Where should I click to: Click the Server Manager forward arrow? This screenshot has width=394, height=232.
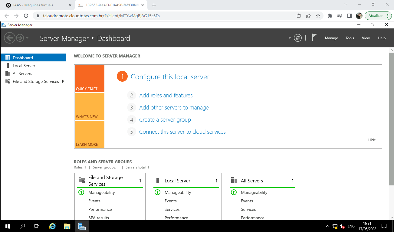(x=20, y=38)
